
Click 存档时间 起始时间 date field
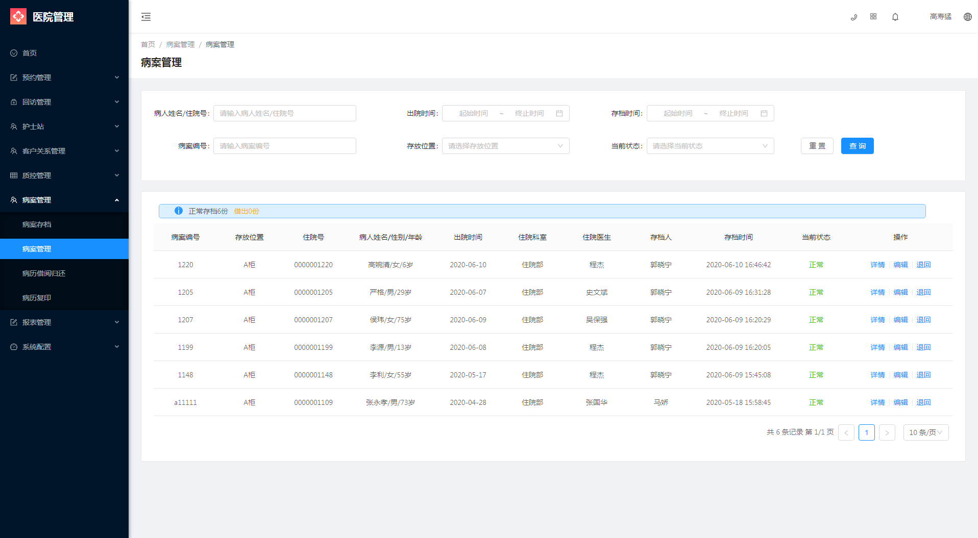[x=678, y=113]
